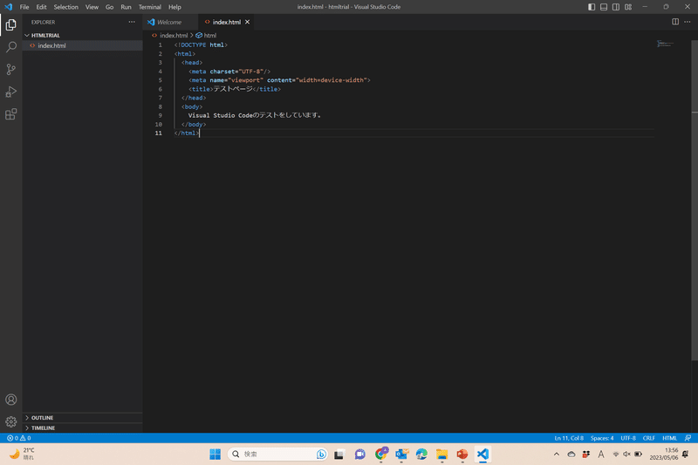Open the Search view in activity bar
The image size is (698, 465).
[x=11, y=47]
